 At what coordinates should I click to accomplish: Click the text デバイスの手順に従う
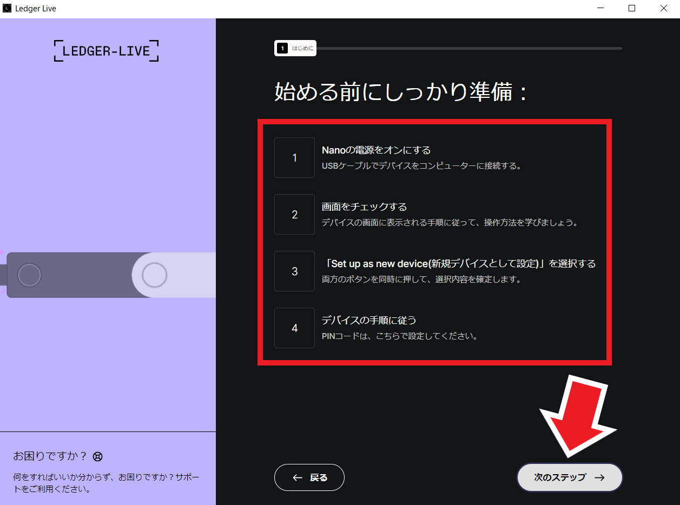coord(369,320)
